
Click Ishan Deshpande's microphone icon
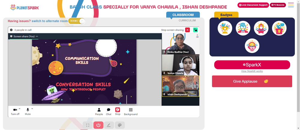tap(164, 94)
